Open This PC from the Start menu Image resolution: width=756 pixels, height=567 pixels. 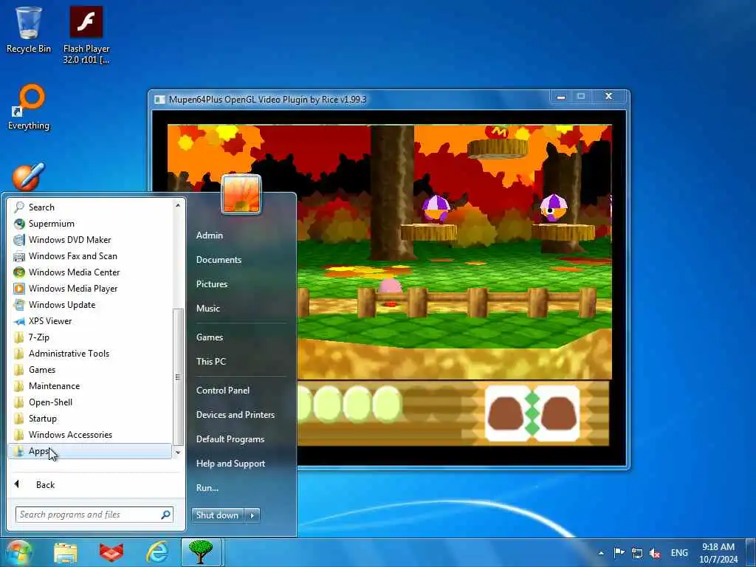210,362
